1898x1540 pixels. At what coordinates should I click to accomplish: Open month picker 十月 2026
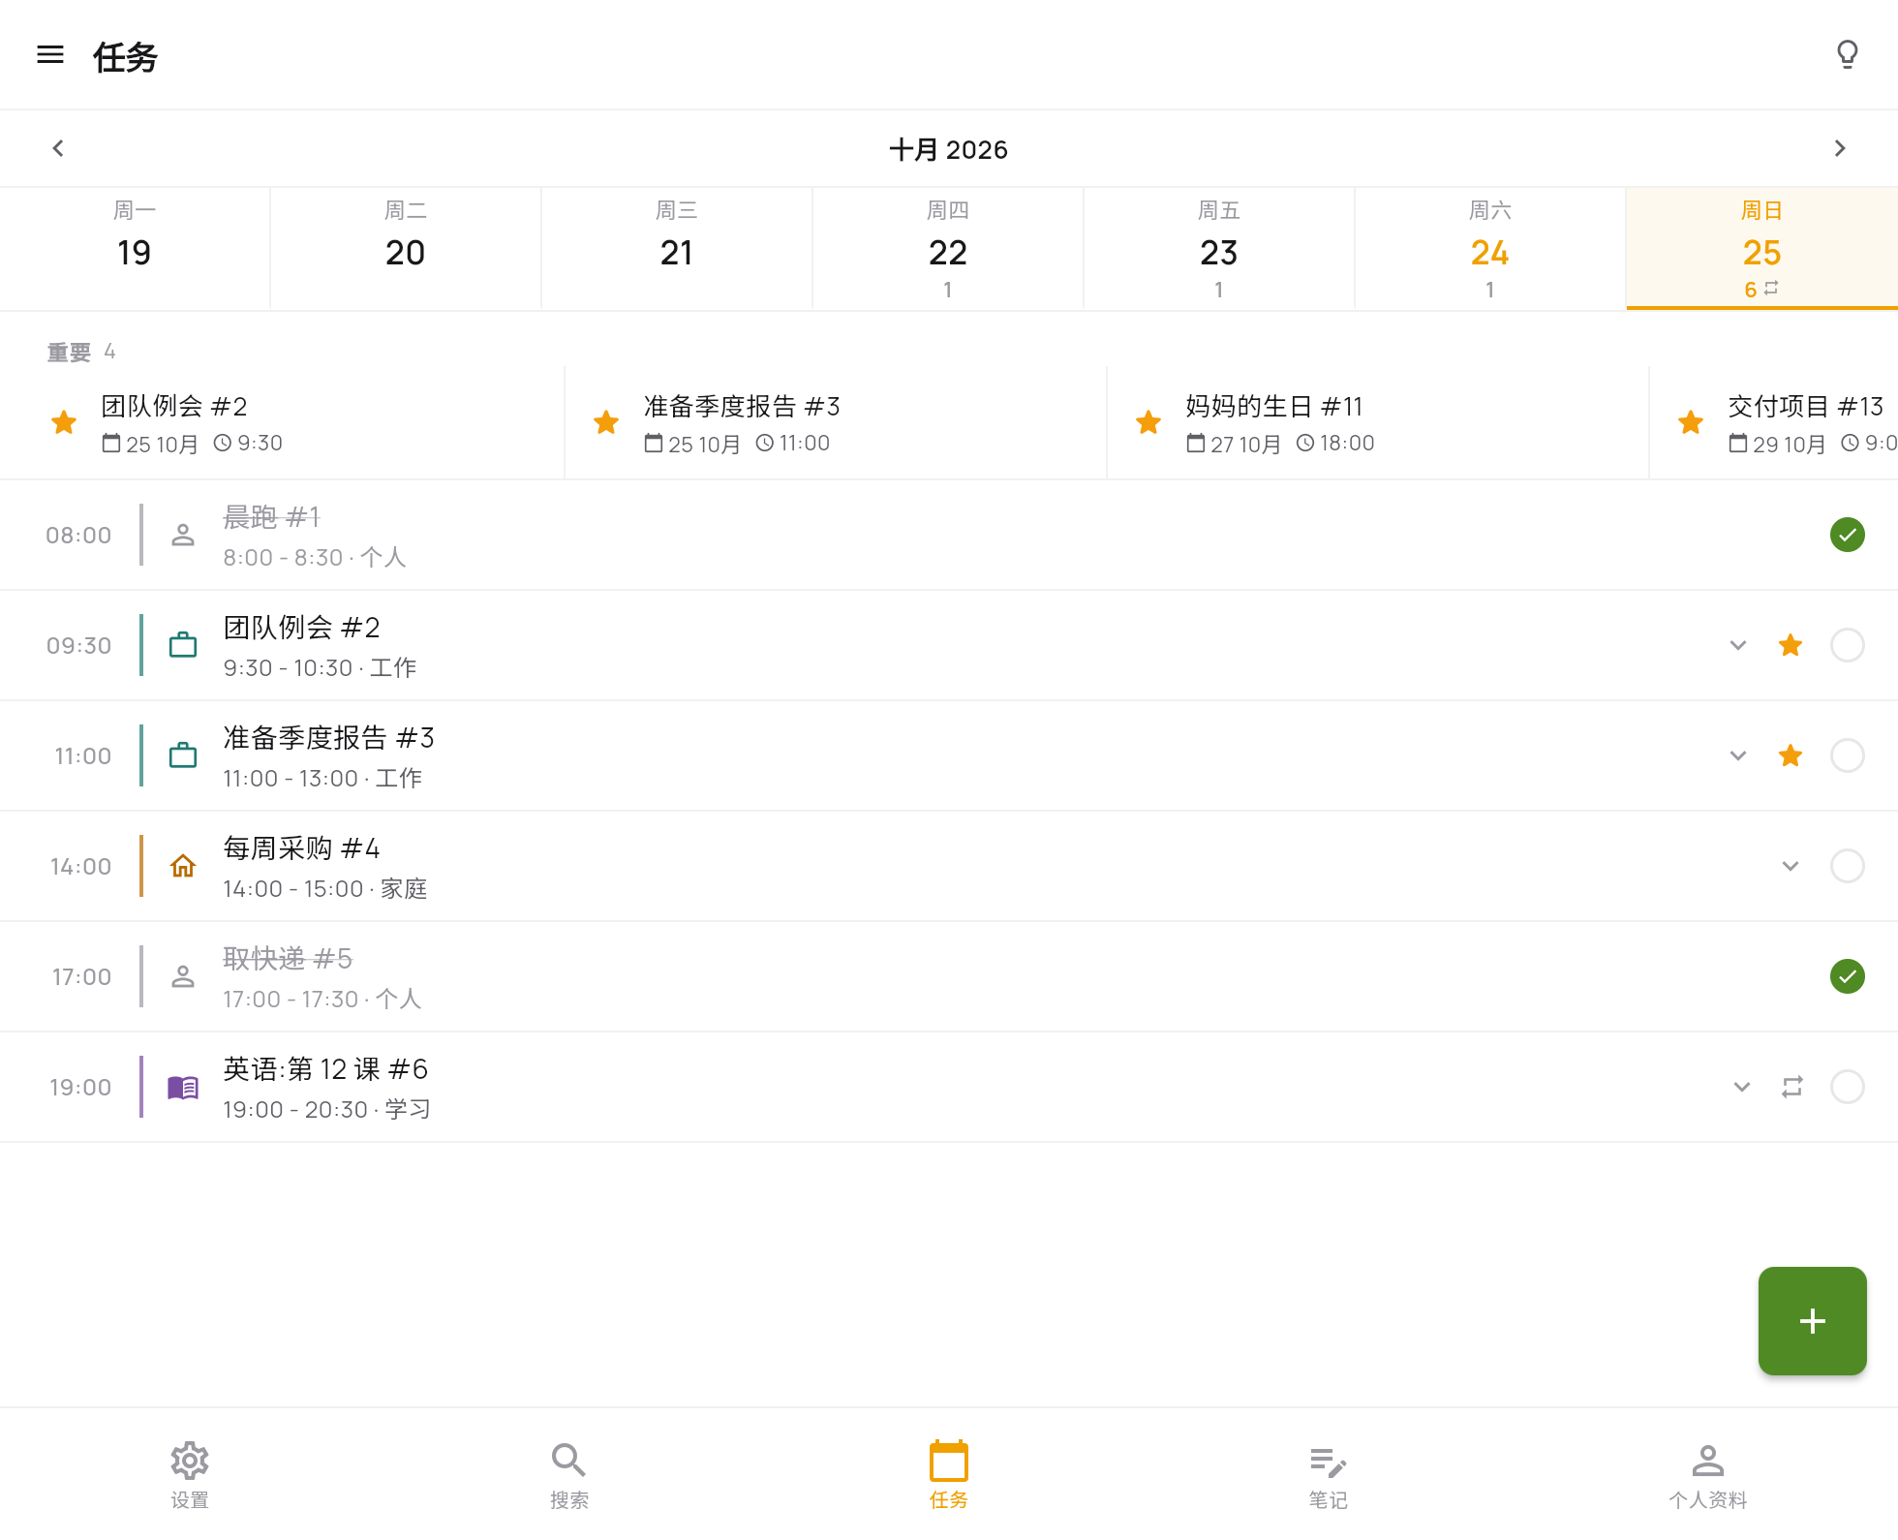(949, 150)
